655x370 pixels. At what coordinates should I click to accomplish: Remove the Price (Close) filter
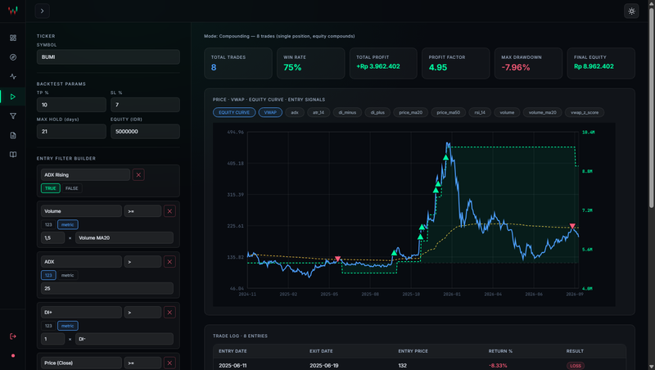[169, 363]
